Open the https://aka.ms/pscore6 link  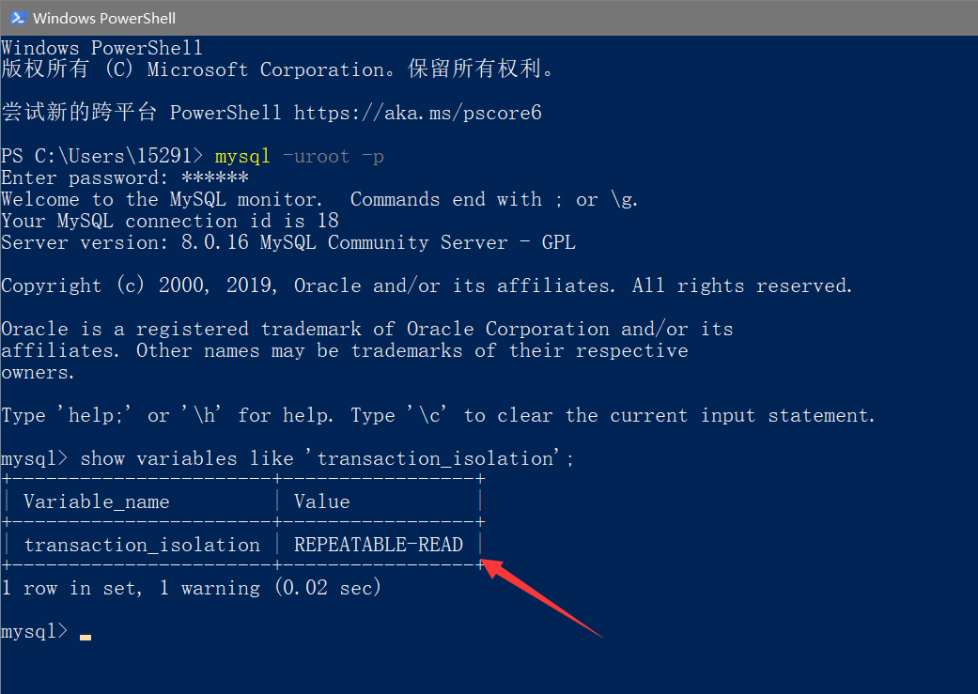[x=418, y=113]
